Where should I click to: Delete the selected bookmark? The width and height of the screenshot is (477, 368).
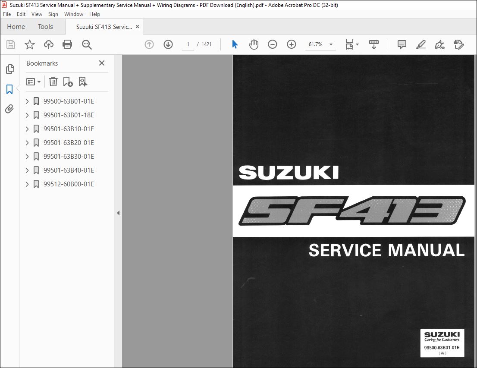pyautogui.click(x=53, y=82)
